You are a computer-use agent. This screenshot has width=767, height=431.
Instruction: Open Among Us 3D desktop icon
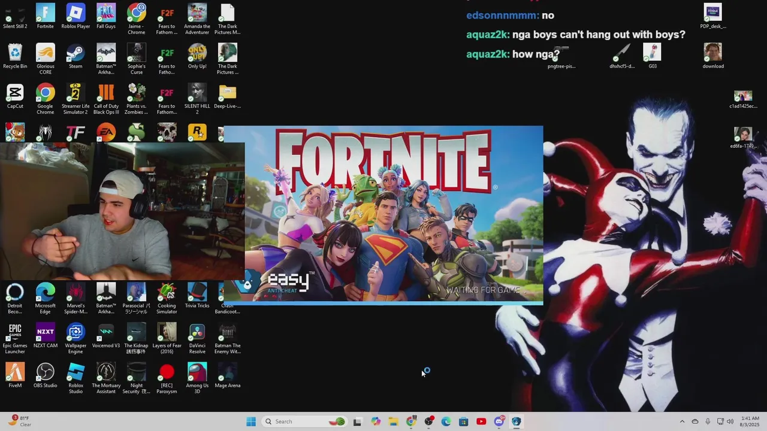coord(197,378)
